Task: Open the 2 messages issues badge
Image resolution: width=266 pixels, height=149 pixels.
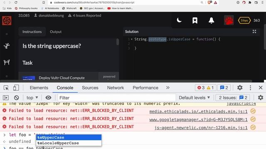Action: [x=224, y=88]
